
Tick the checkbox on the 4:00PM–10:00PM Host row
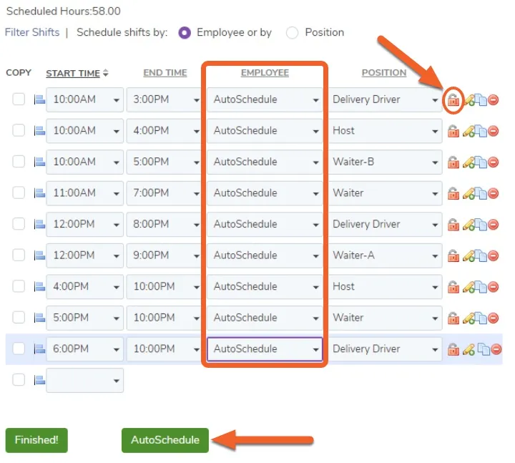point(19,286)
